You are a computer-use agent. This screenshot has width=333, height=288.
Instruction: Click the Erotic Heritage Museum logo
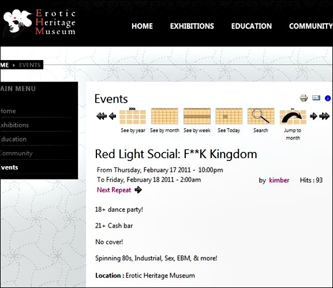pyautogui.click(x=39, y=23)
